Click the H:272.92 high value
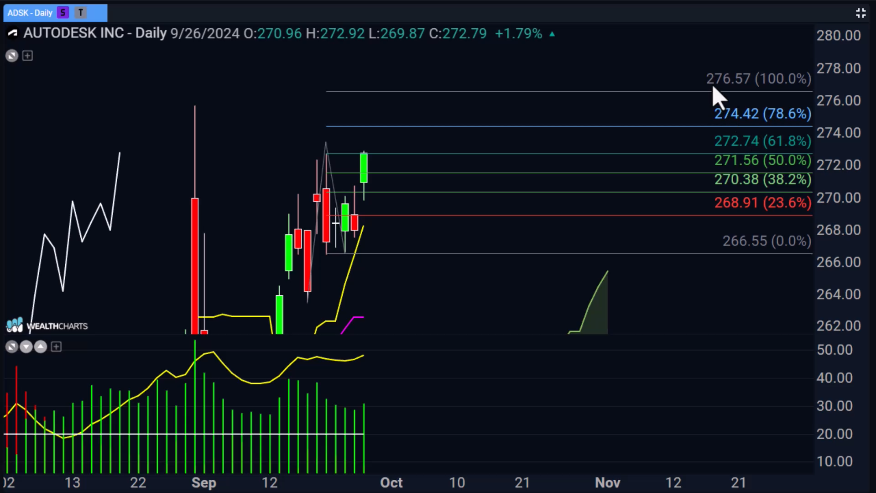This screenshot has width=876, height=493. tap(335, 33)
